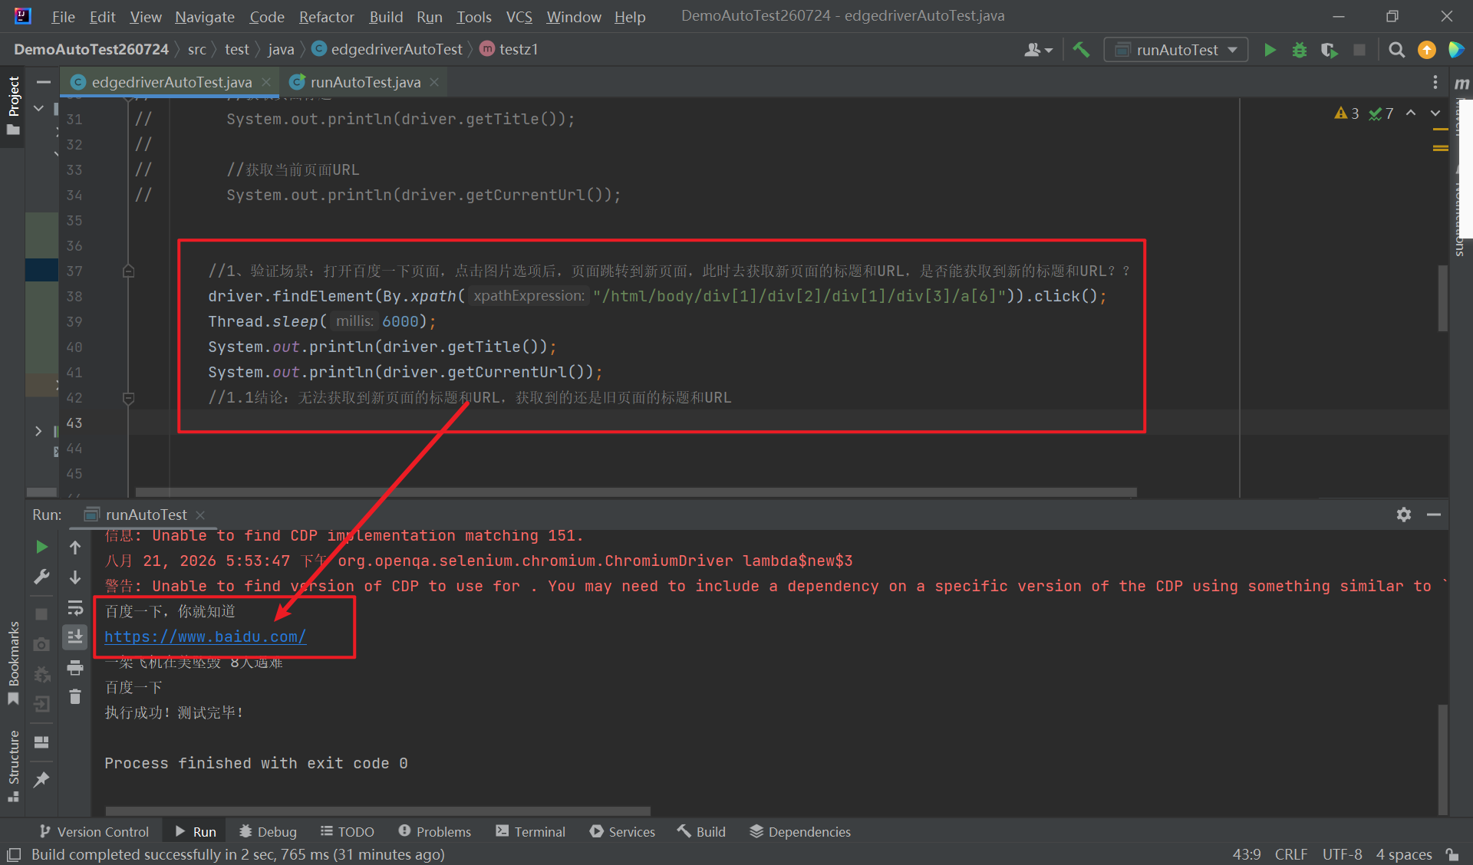Image resolution: width=1473 pixels, height=865 pixels.
Task: Open run configuration wrench icon
Action: (41, 577)
